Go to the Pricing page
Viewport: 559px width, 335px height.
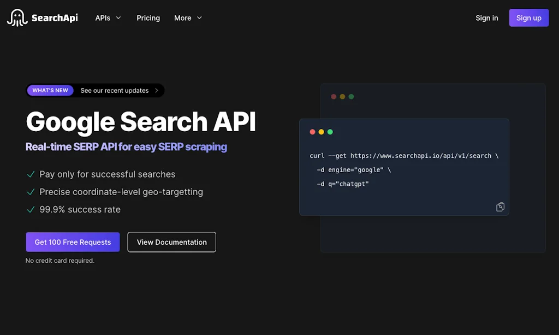(148, 18)
